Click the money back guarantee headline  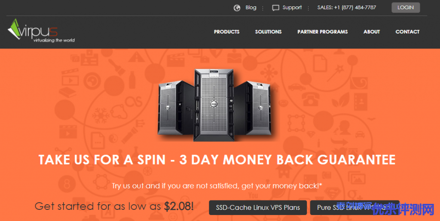point(217,160)
